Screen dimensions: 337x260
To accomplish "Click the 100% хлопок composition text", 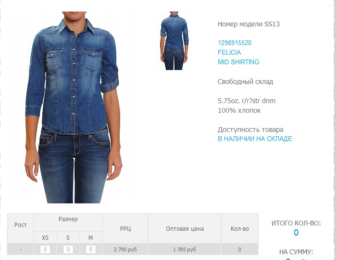I will 239,110.
